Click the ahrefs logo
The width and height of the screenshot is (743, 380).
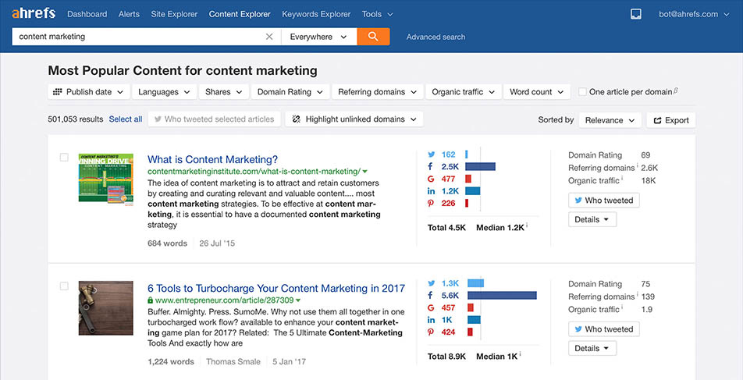(34, 14)
